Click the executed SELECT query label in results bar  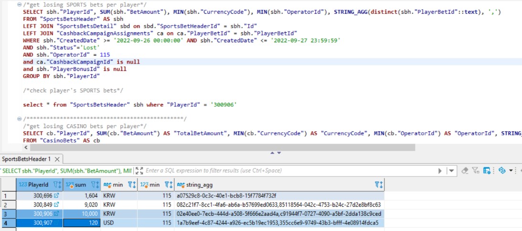(x=66, y=171)
